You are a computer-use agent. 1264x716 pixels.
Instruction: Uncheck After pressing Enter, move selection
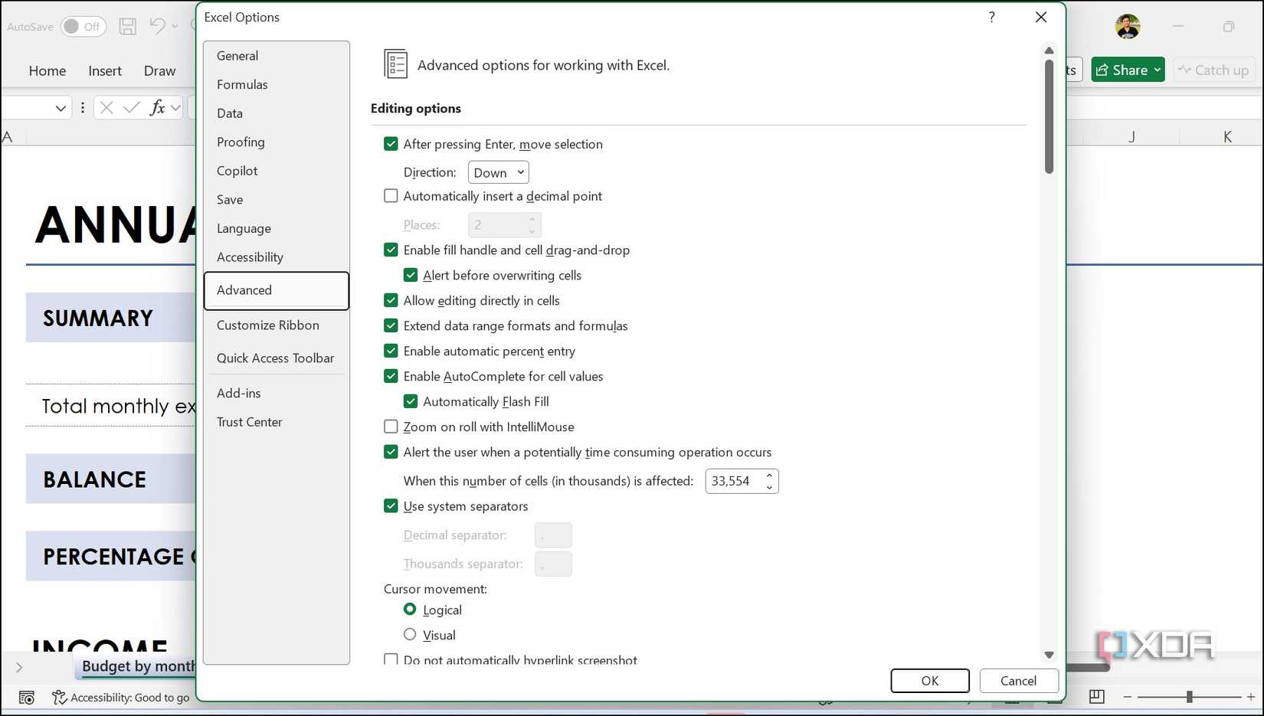pos(391,144)
